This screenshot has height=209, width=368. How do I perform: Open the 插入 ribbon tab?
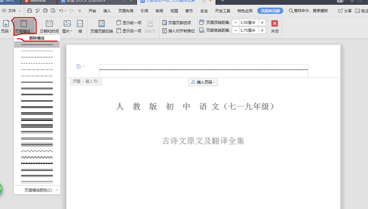107,11
